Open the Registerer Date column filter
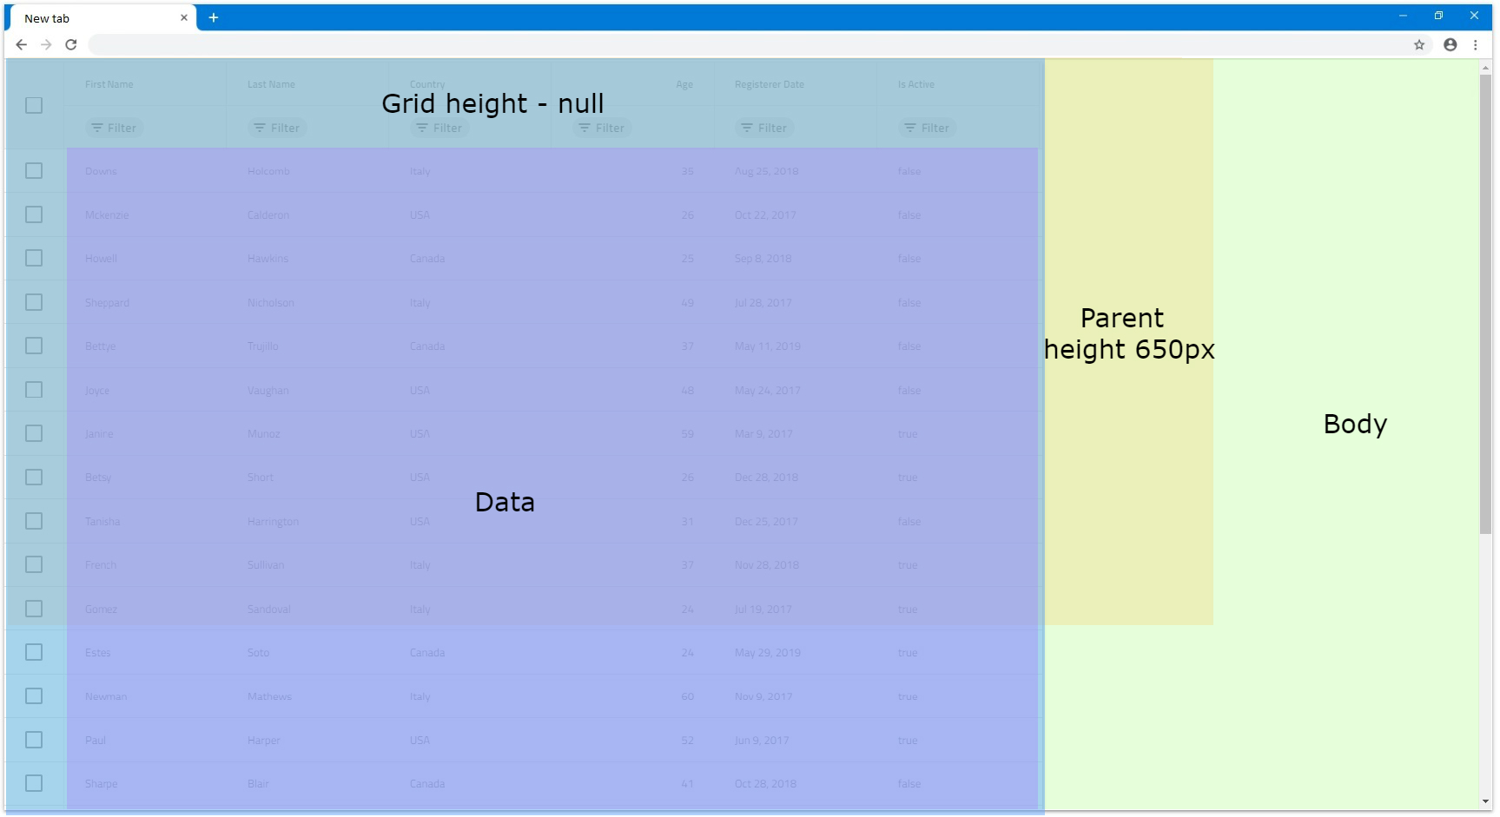Viewport: 1500px width, 817px height. [x=763, y=128]
